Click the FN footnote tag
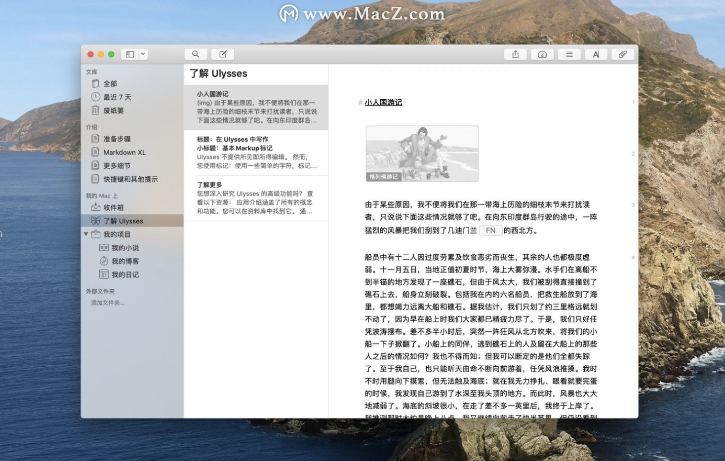Viewport: 725px width, 461px height. (490, 230)
